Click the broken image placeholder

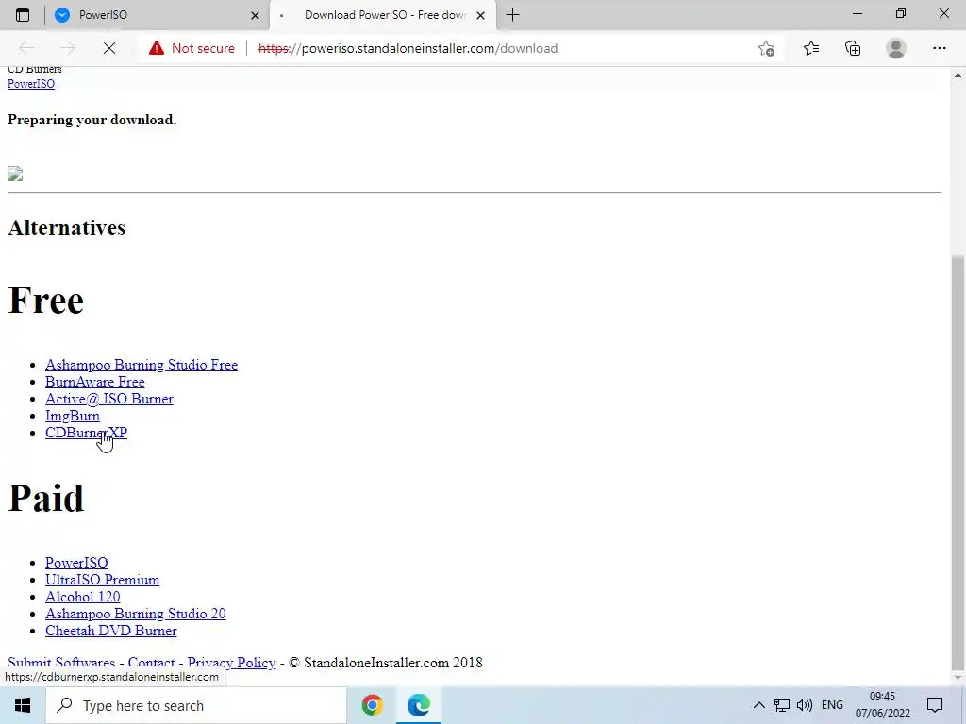(15, 174)
